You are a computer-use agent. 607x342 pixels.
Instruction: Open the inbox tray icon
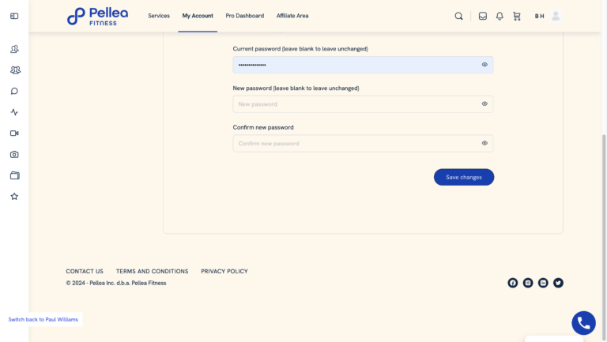pos(483,16)
